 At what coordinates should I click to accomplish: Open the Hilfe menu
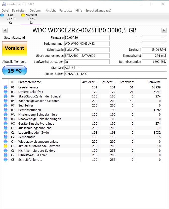tap(79, 11)
